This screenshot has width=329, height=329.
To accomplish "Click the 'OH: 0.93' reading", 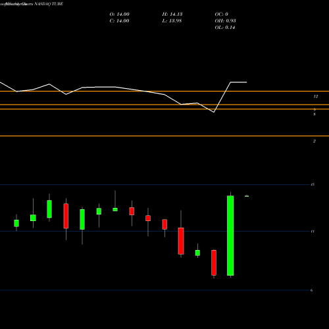I will click(x=225, y=21).
